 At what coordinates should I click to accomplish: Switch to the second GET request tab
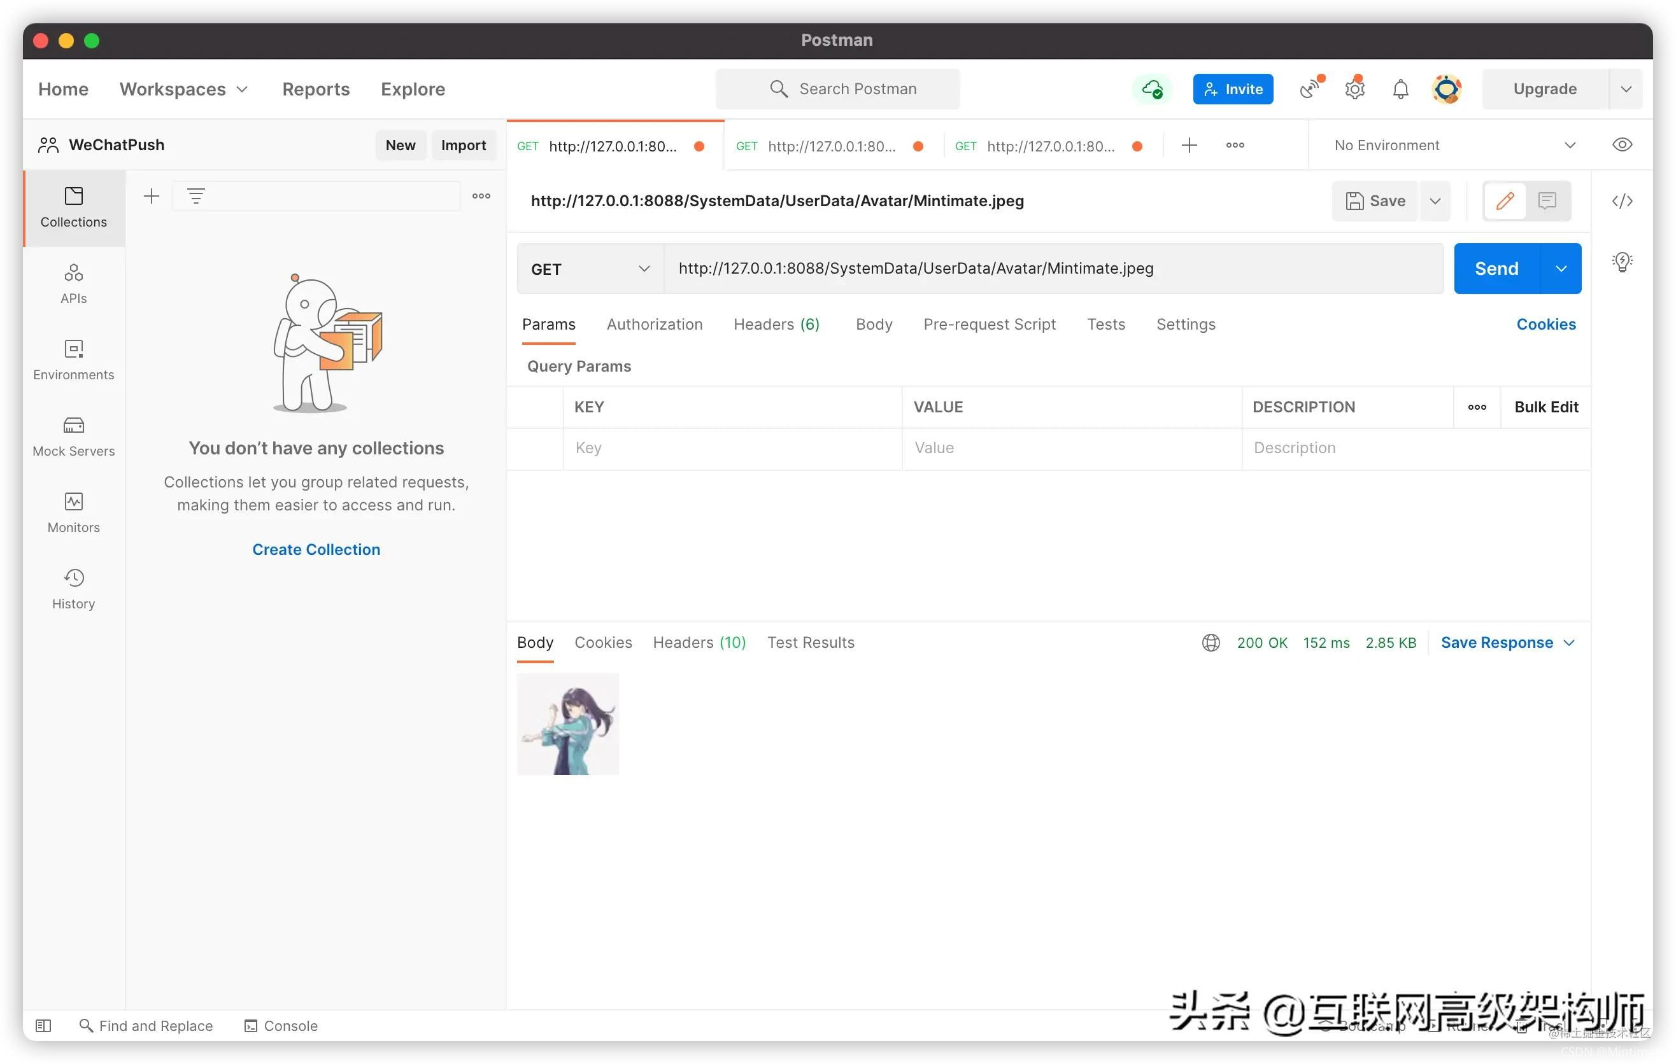[x=832, y=146]
